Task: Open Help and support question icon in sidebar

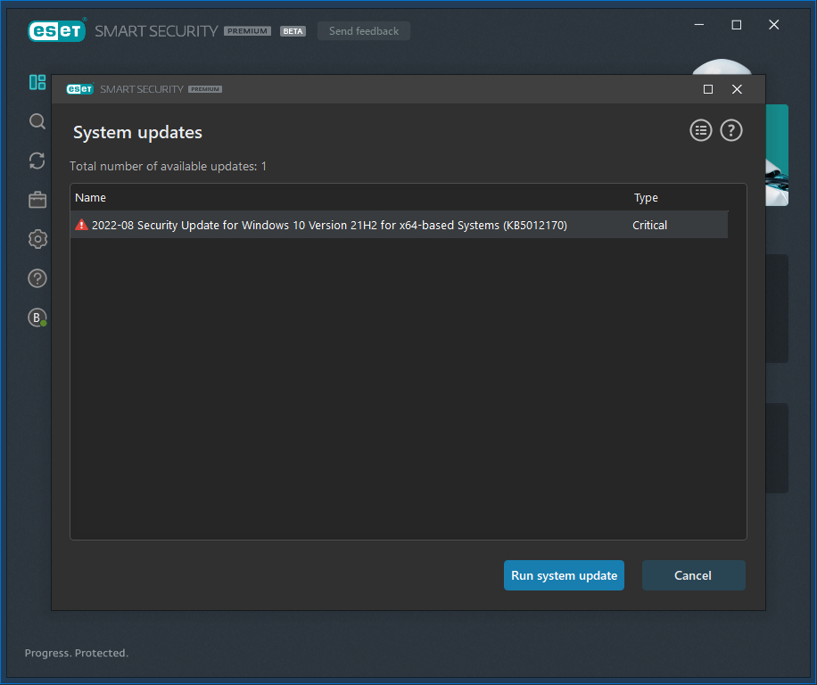Action: [37, 278]
